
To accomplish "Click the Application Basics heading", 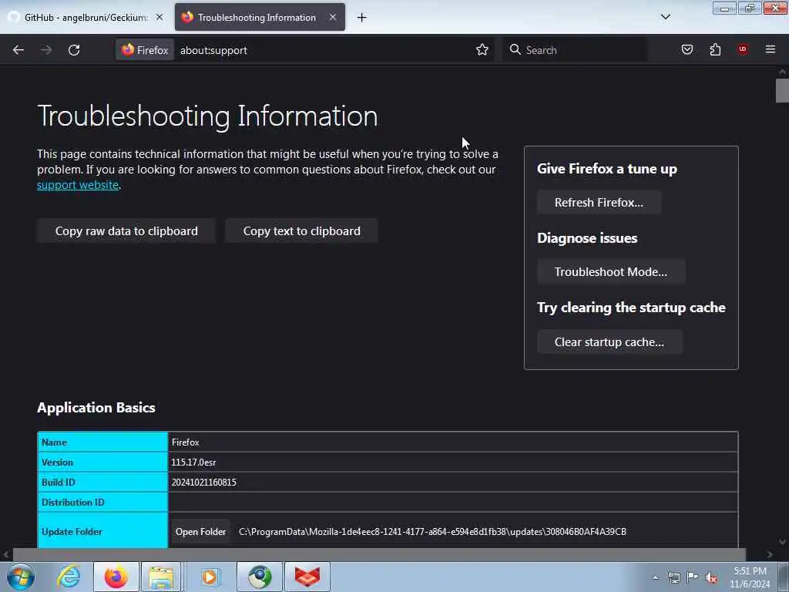I will click(x=96, y=407).
